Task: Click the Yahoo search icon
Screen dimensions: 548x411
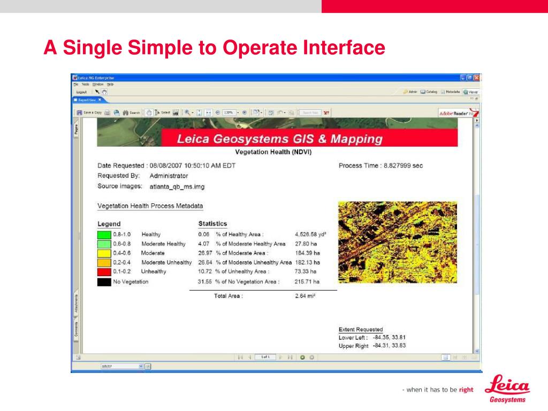Action: (326, 112)
